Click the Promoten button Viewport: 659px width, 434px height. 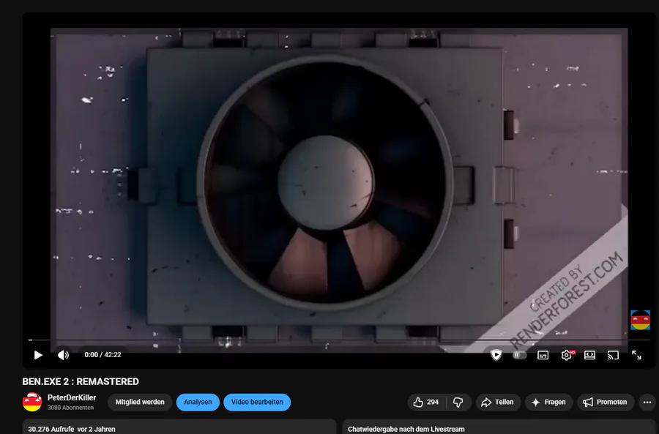pos(606,402)
